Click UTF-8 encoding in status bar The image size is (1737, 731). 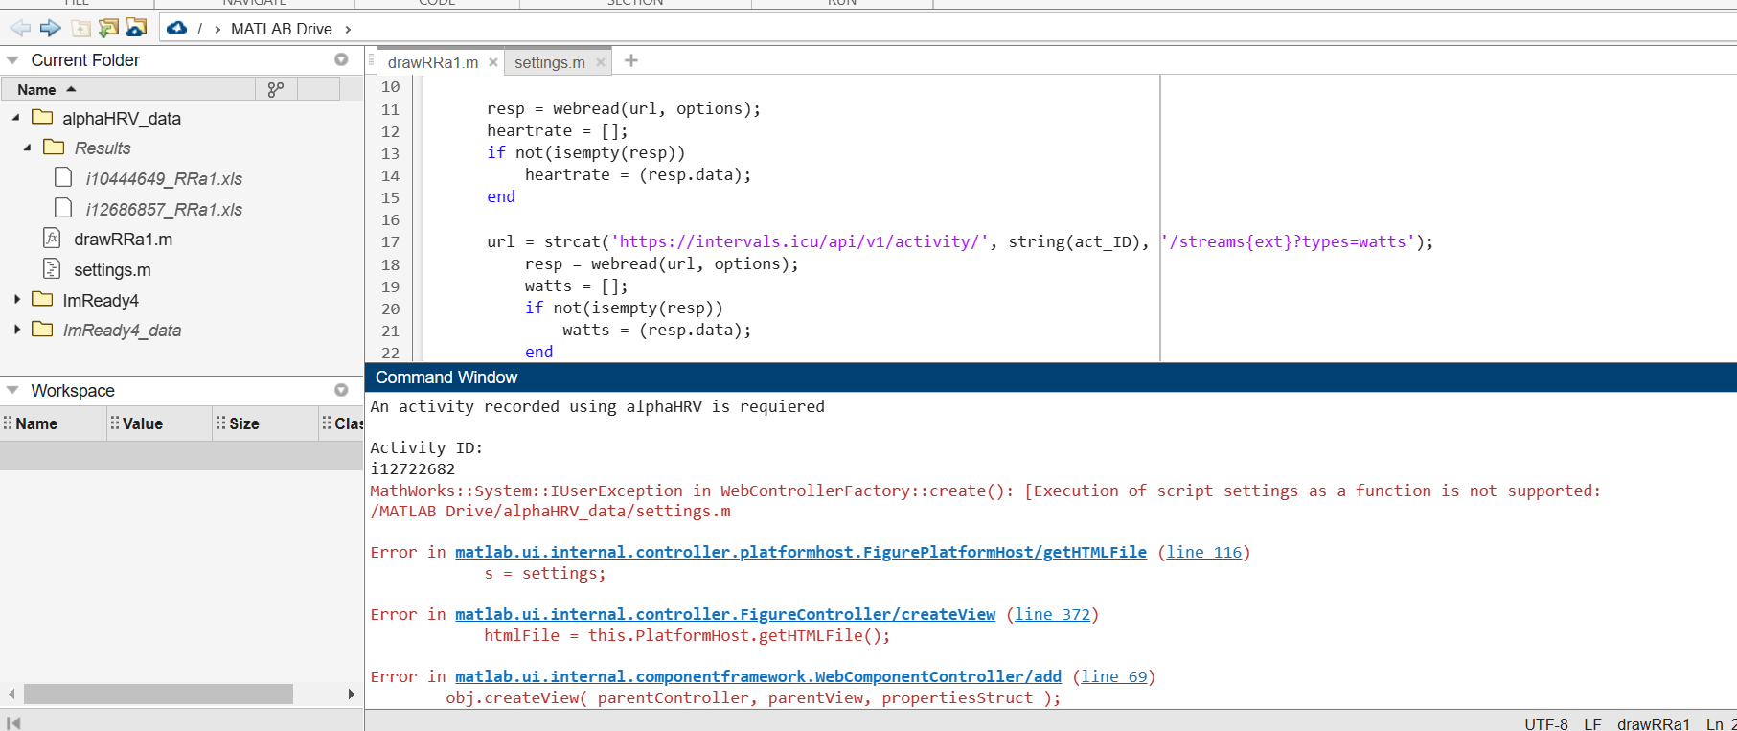coord(1546,723)
